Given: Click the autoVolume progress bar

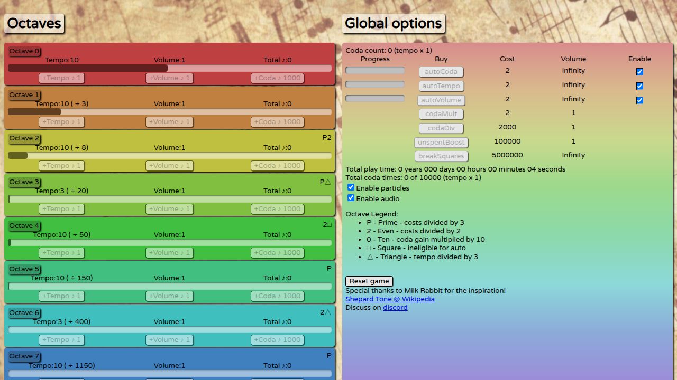Looking at the screenshot, I should coord(375,98).
